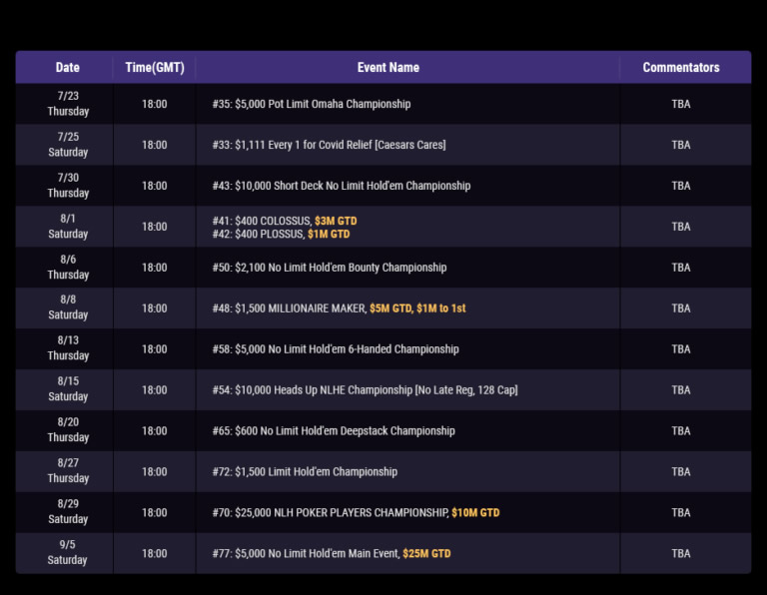Click the Date column header
This screenshot has height=595, width=767.
[68, 68]
